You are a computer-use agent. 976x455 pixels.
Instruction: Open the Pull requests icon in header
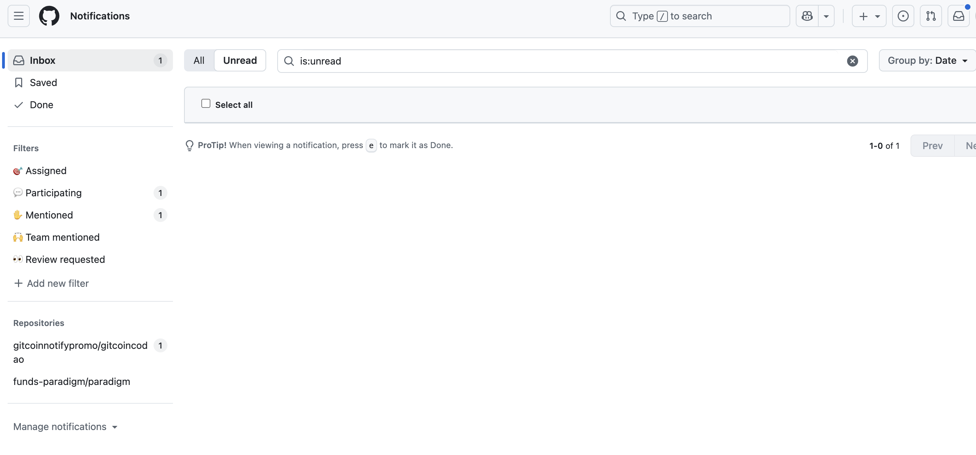pos(931,16)
